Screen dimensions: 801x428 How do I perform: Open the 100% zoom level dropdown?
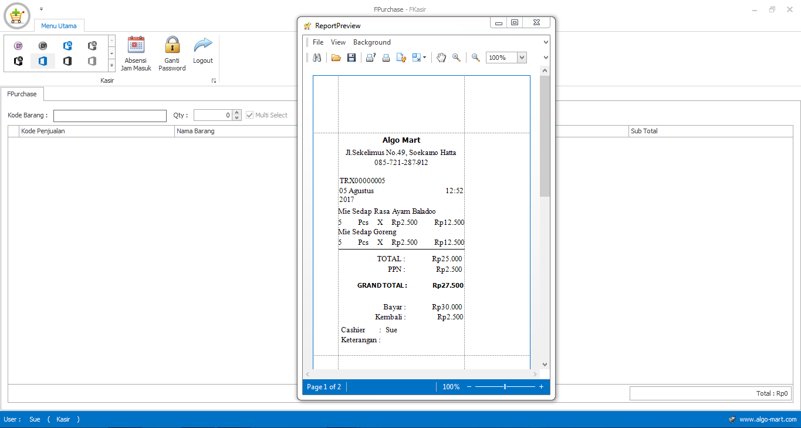click(x=523, y=57)
